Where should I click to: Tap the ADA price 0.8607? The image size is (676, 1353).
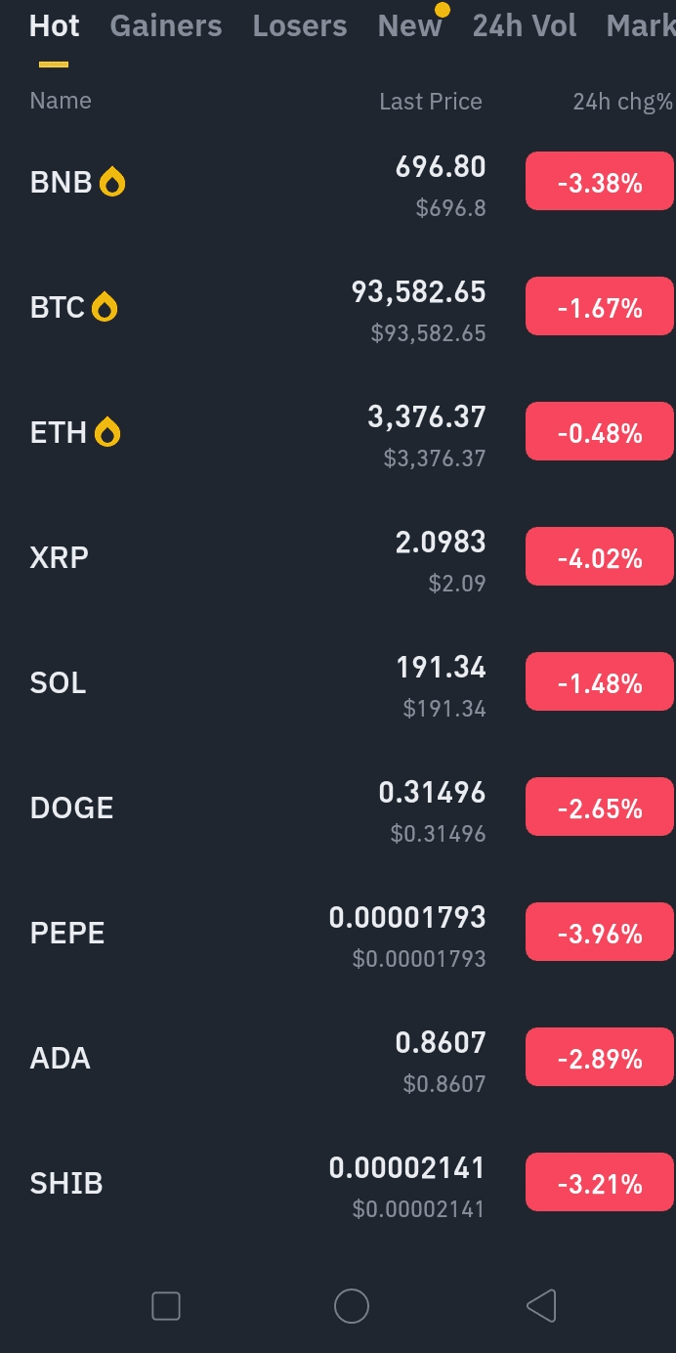point(440,1043)
